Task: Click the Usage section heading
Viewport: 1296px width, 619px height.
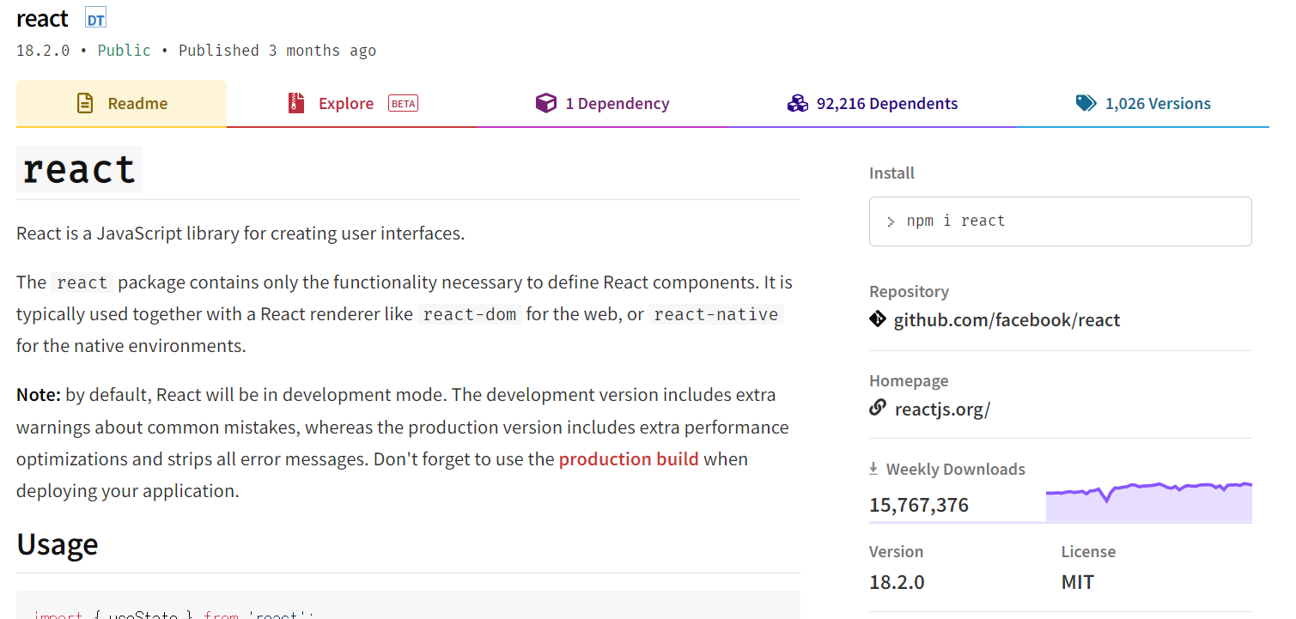Action: [x=58, y=544]
